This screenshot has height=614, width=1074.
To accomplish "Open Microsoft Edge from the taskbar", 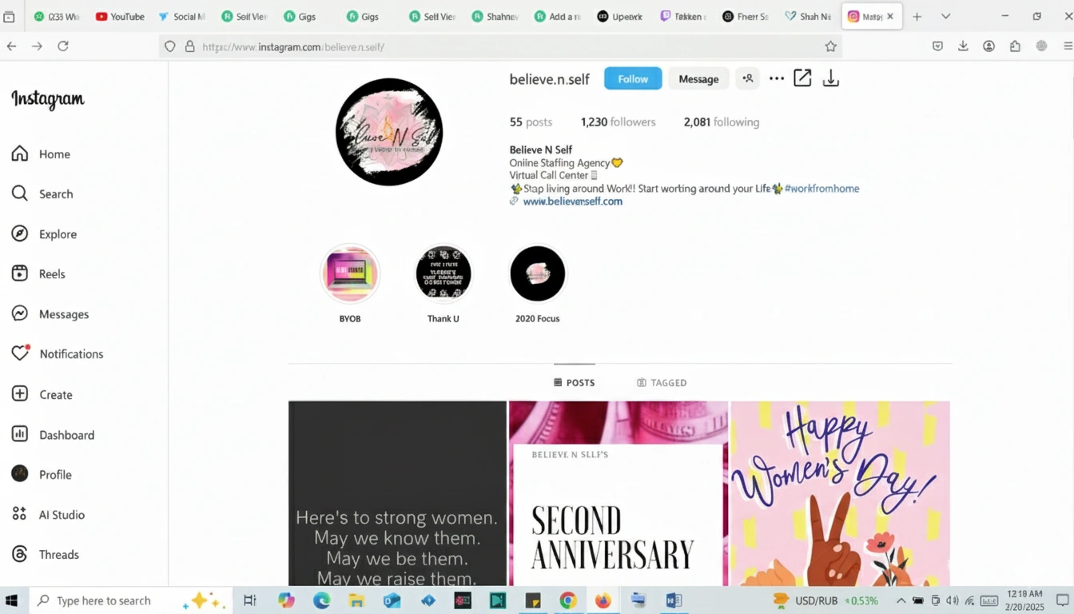I will (321, 600).
